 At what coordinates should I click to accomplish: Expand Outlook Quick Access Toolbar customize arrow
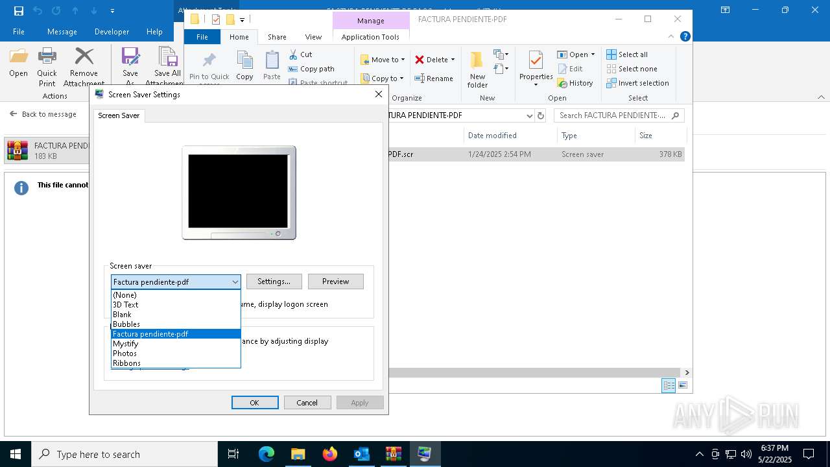tap(112, 10)
